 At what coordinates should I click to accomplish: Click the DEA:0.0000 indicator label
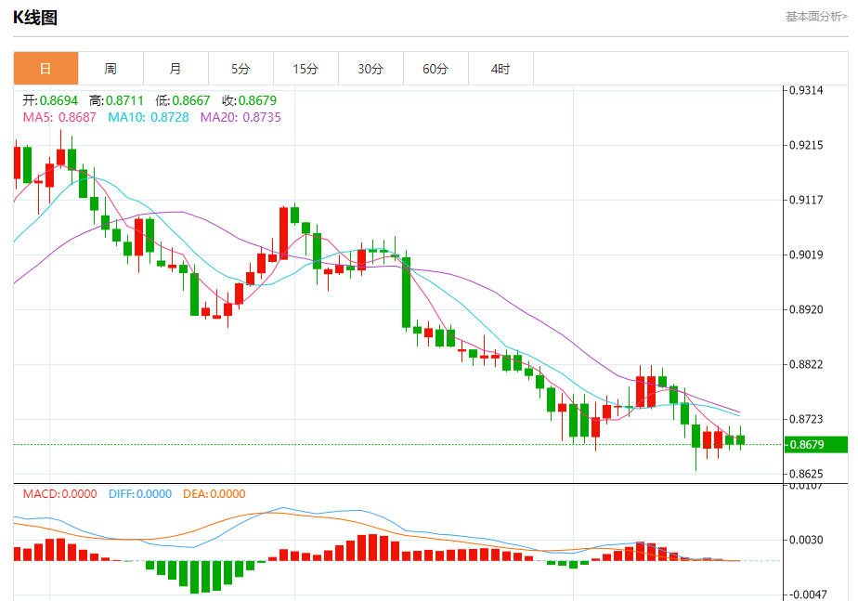coord(214,494)
